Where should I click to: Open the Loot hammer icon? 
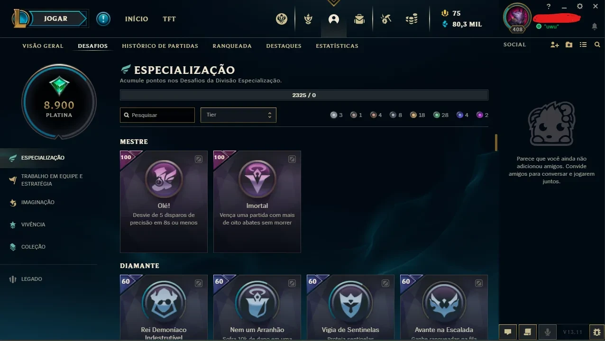coord(386,19)
